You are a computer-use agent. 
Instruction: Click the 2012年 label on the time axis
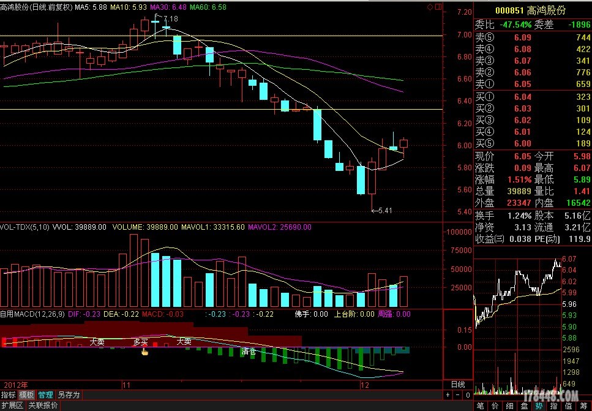point(16,385)
